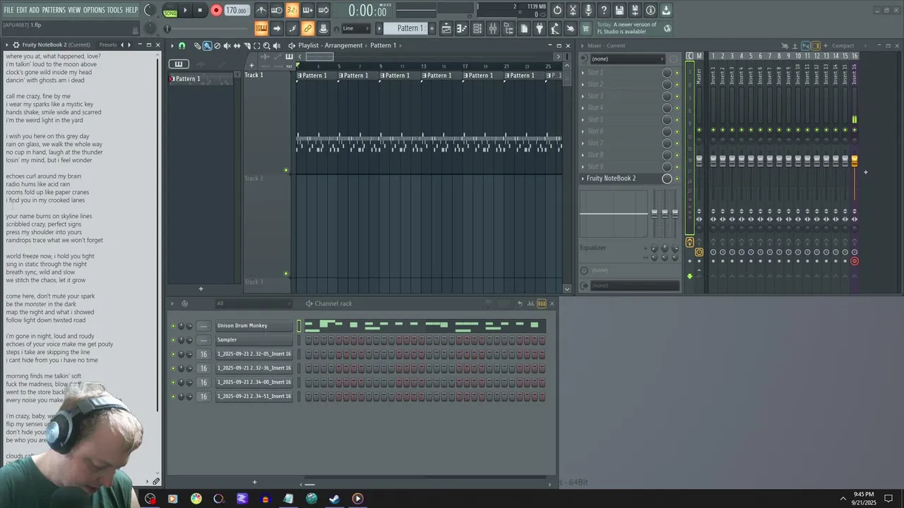Open Fruity NoteBook 2 Presets selector

[x=108, y=45]
